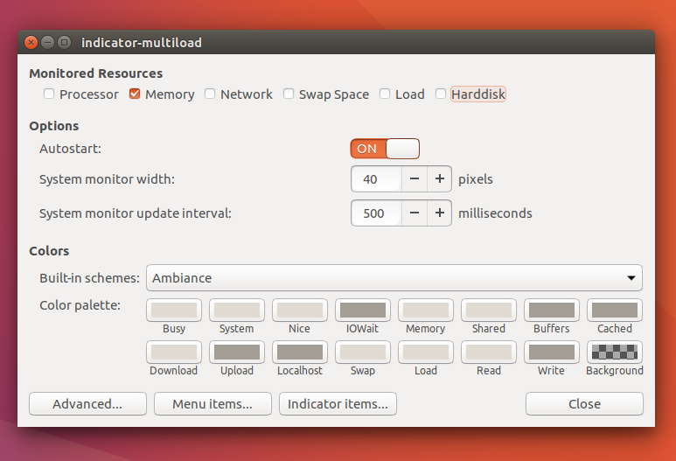Click the Menu items... button
The image size is (676, 461).
213,403
